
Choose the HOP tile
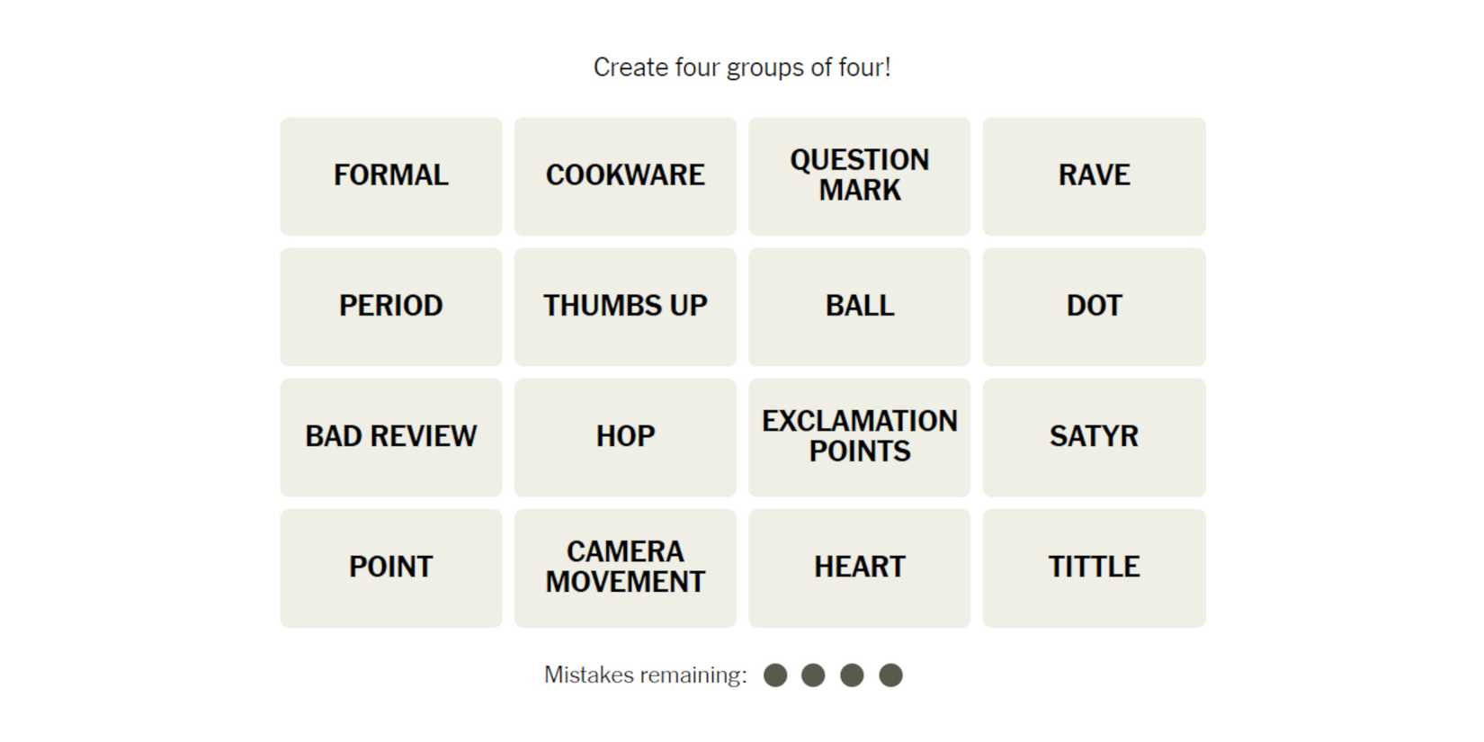tap(625, 437)
